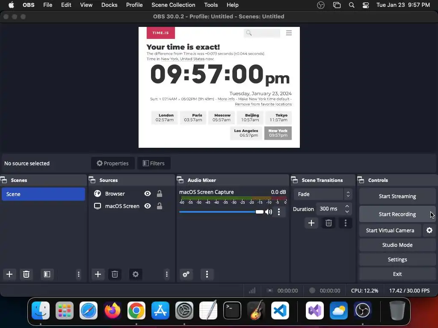Hide the Browser source eye toggle
438x328 pixels.
tap(148, 193)
